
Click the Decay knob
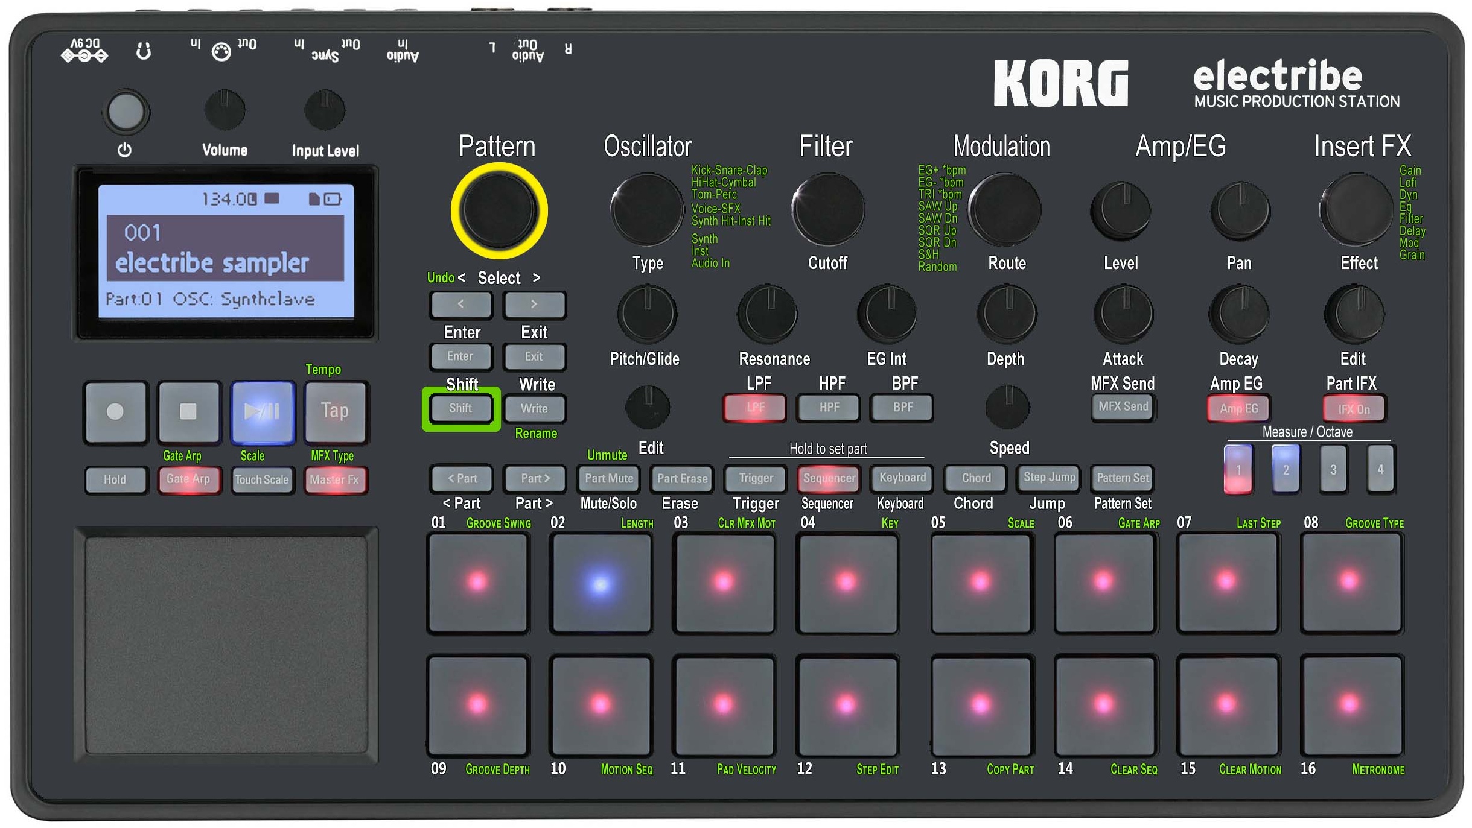(x=1240, y=314)
